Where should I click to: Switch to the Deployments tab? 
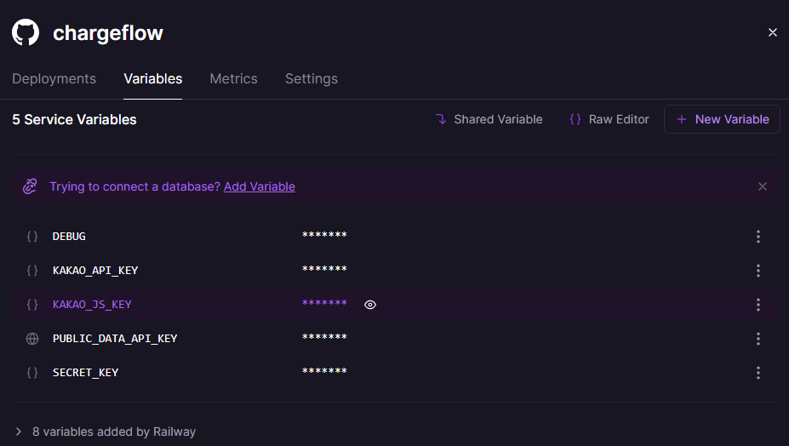[x=54, y=79]
